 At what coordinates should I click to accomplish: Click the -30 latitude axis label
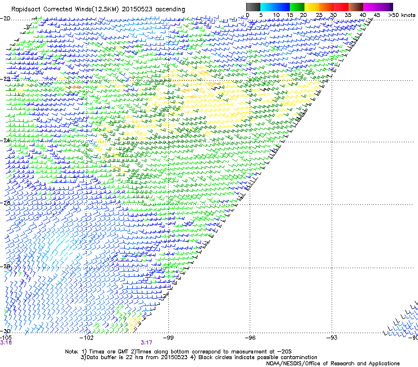coord(5,331)
